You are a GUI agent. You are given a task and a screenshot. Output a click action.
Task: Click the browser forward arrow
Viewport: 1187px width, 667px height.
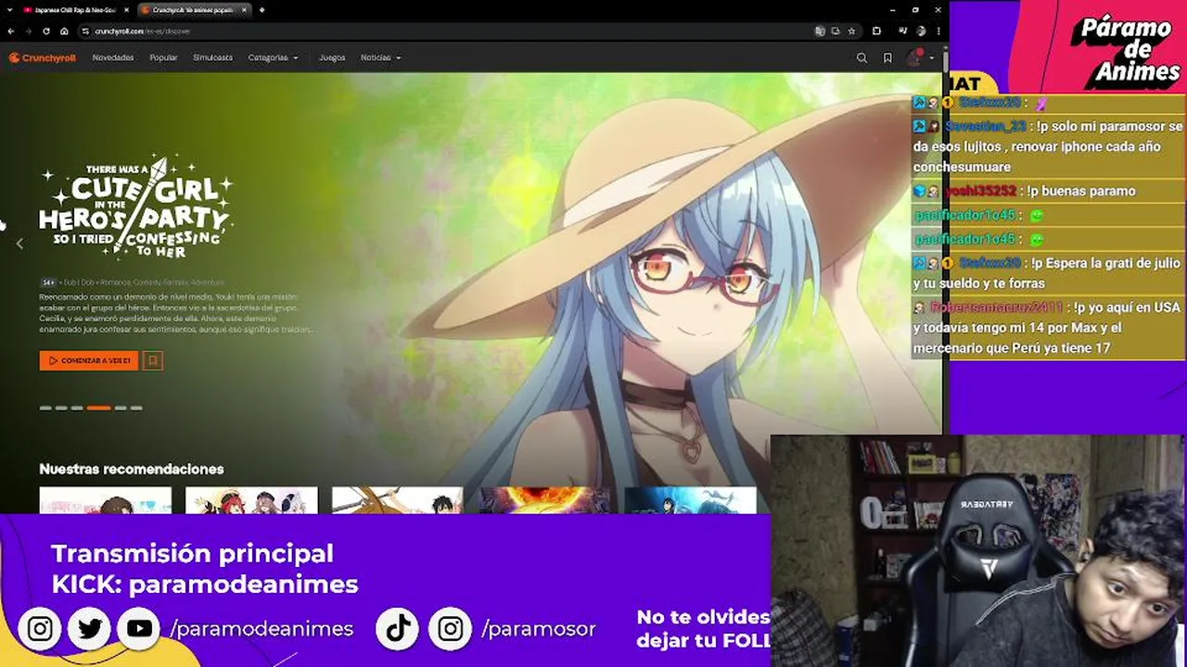point(29,31)
